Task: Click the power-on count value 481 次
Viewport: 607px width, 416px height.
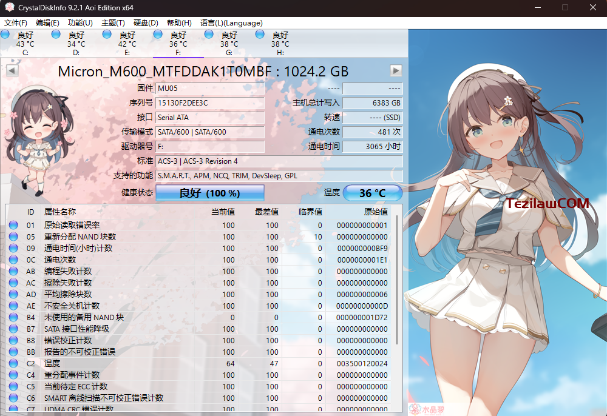Action: point(373,132)
